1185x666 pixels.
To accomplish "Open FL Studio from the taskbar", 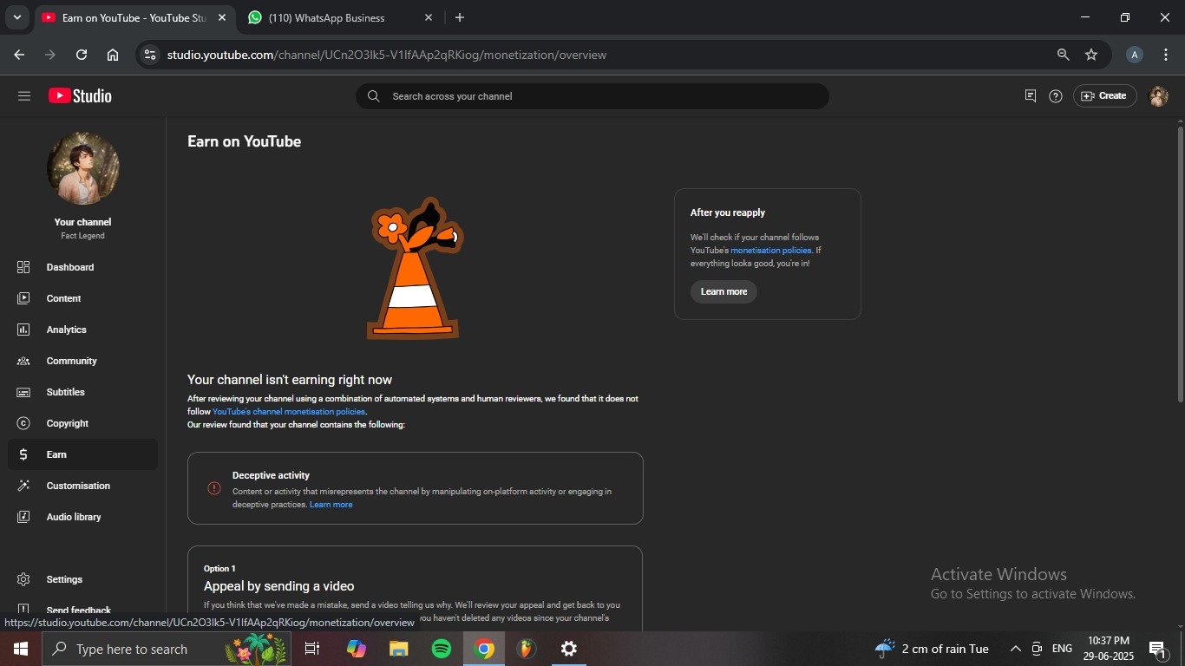I will click(527, 649).
